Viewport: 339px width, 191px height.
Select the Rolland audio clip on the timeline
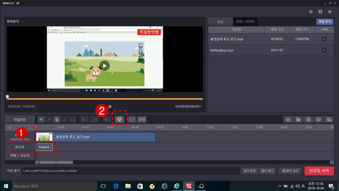tap(44, 147)
